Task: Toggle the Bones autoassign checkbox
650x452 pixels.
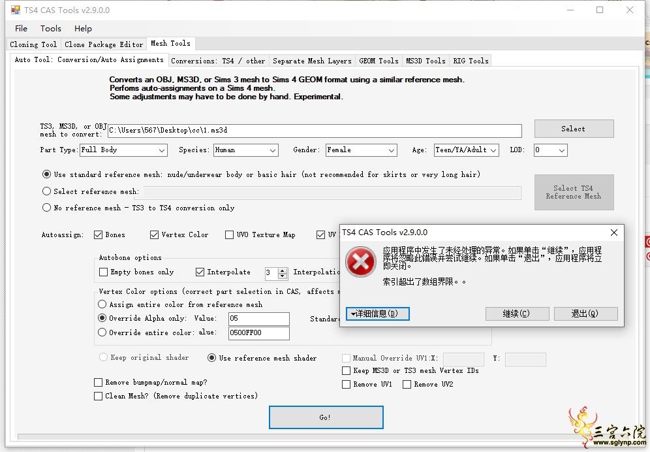Action: coord(99,235)
